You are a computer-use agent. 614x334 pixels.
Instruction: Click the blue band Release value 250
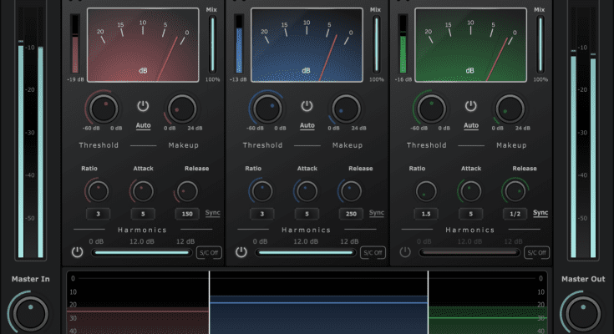350,214
